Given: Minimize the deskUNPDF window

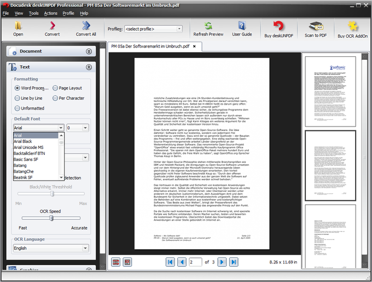Looking at the screenshot, I should coord(352,5).
